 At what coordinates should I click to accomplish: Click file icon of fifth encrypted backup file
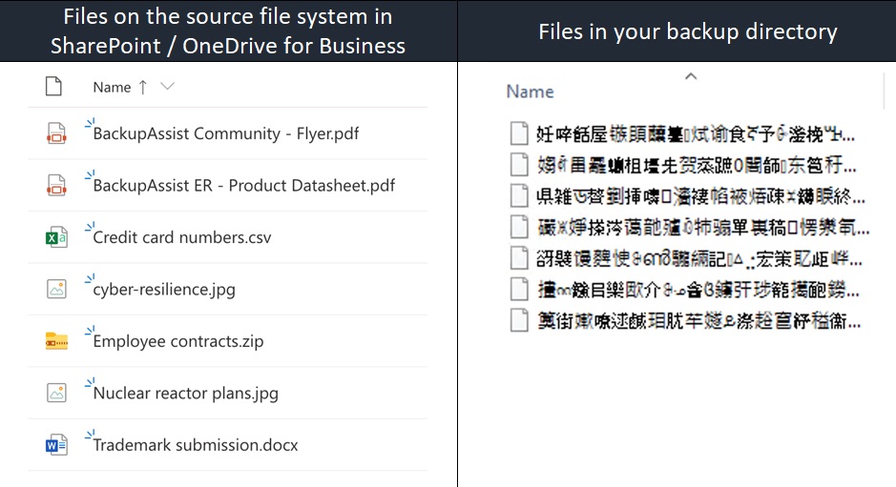click(x=519, y=258)
